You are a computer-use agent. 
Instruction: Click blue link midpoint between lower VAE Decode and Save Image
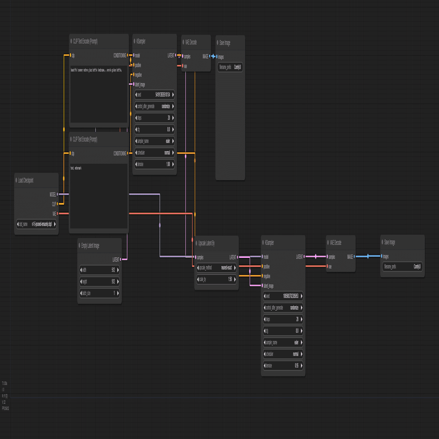tap(368, 256)
